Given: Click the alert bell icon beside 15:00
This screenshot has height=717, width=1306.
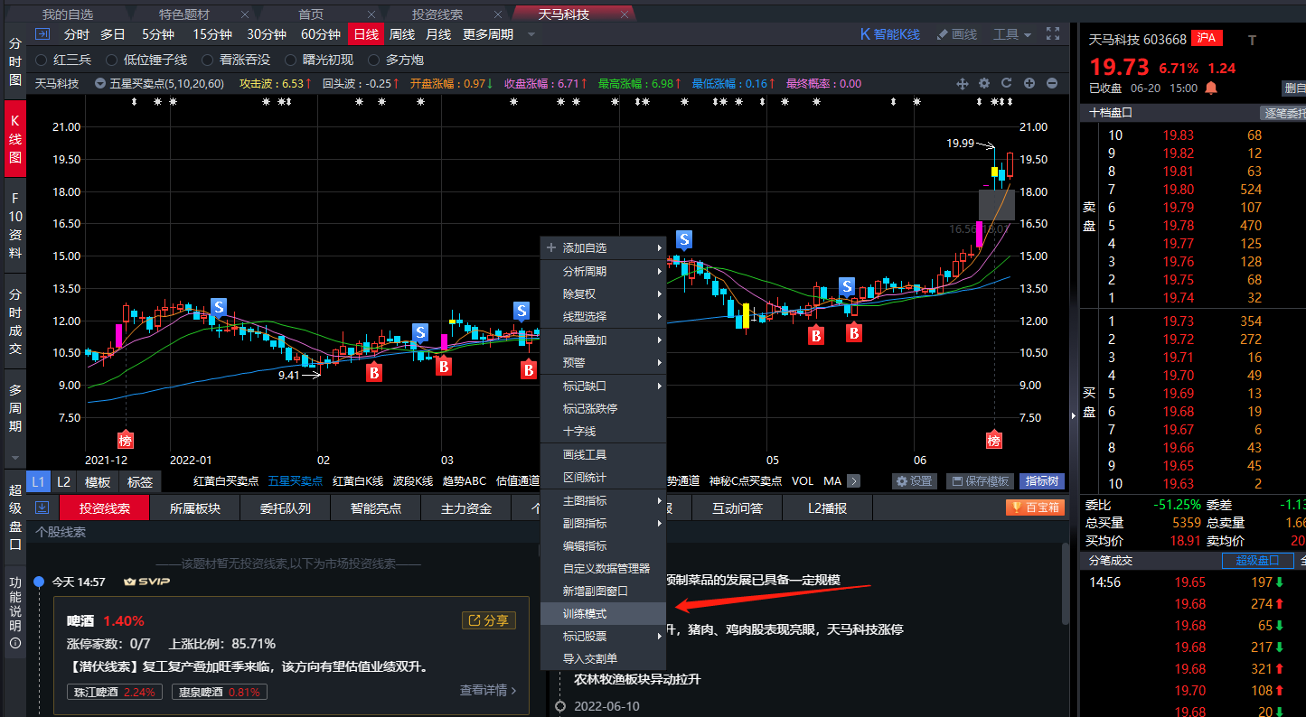Looking at the screenshot, I should [1211, 88].
